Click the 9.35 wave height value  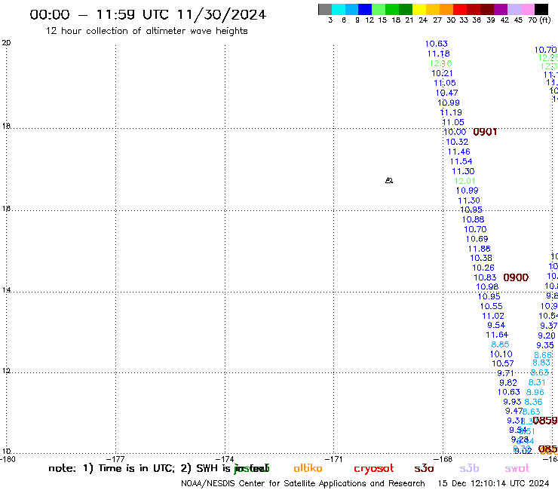545,345
